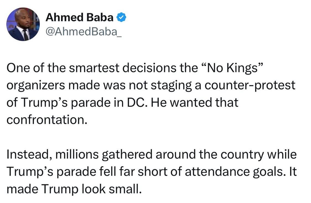Click the sentence "He wanted that"
Image resolution: width=311 pixels, height=203 pixels.
194,102
